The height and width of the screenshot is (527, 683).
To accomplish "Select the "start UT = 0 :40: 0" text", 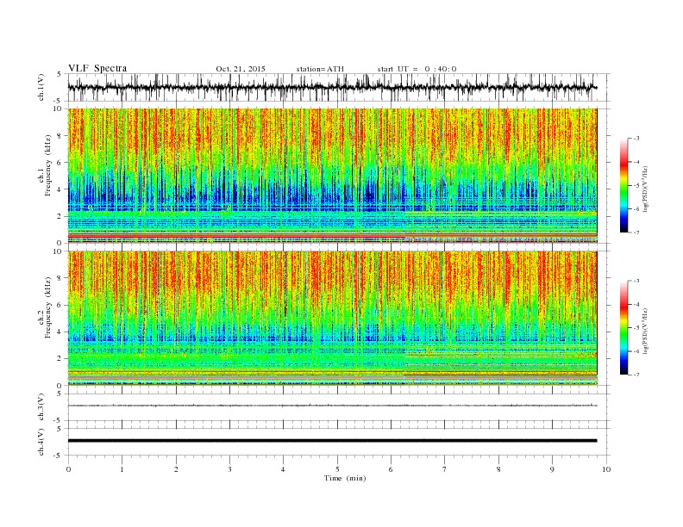I will tap(417, 69).
